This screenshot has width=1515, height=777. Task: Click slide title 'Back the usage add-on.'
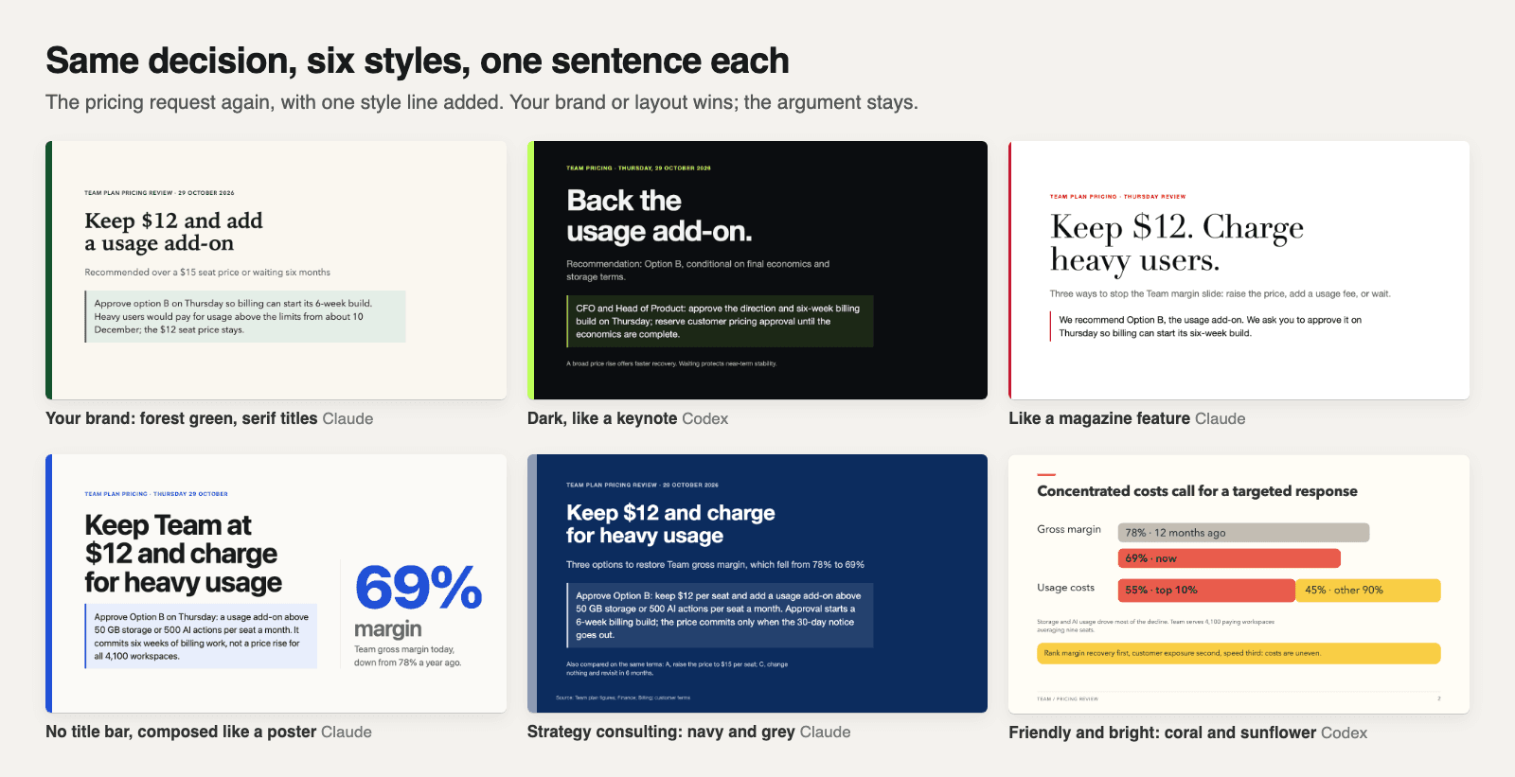[x=659, y=216]
